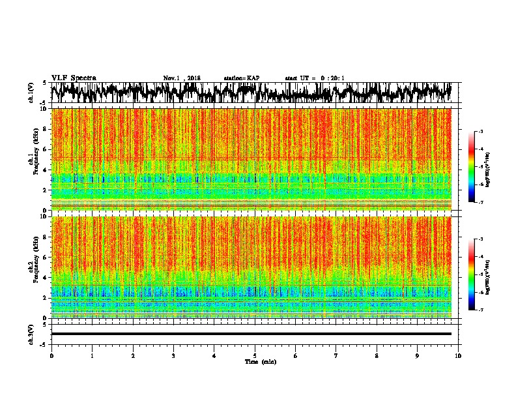Click the "5" tick on the time axis
This screenshot has width=516, height=399.
(255, 355)
